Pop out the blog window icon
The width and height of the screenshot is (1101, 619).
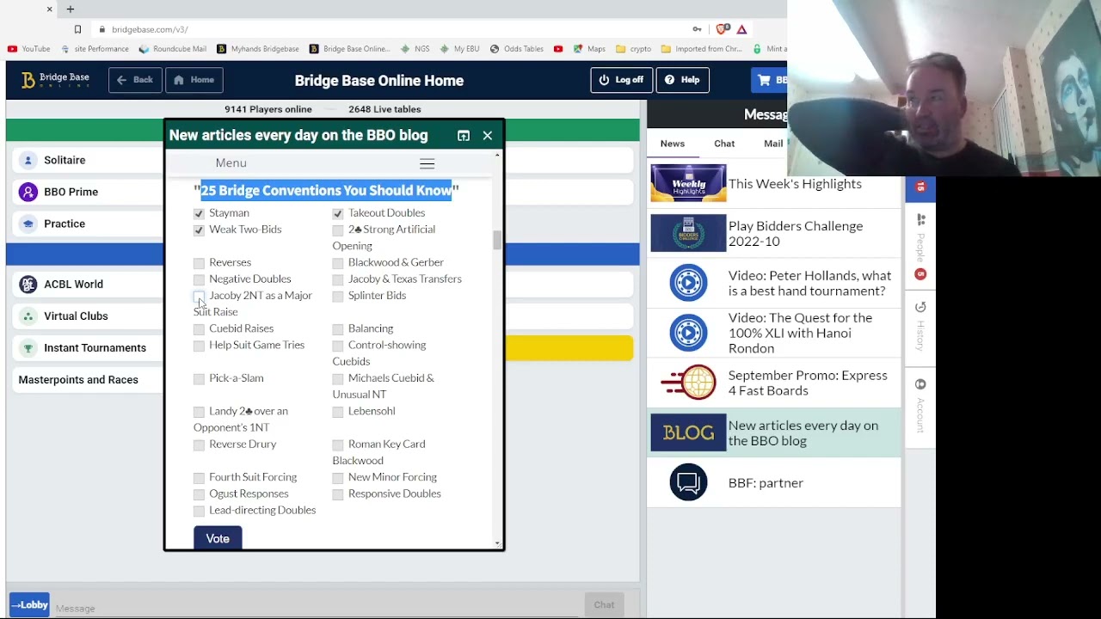pyautogui.click(x=464, y=136)
